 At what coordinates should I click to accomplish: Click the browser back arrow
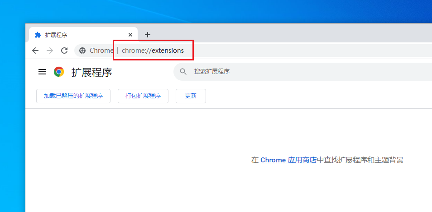point(35,51)
